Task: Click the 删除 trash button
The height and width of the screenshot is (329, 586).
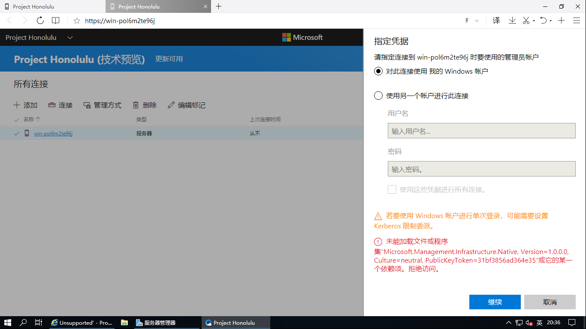Action: (x=145, y=105)
